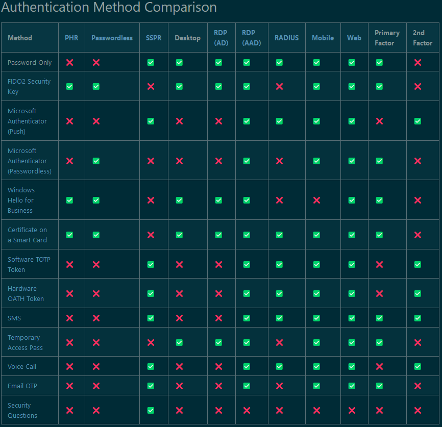Open the FIDO2 Security Key row label

[x=29, y=86]
